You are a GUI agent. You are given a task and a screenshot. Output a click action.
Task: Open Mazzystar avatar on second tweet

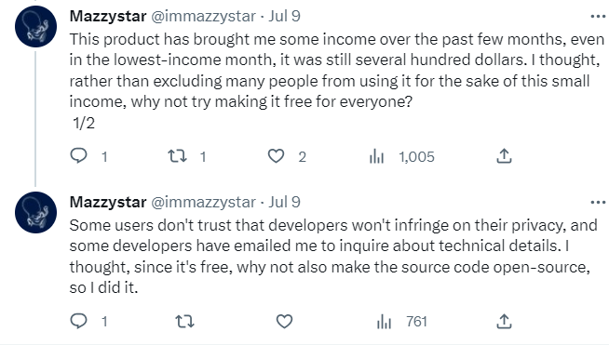point(35,212)
